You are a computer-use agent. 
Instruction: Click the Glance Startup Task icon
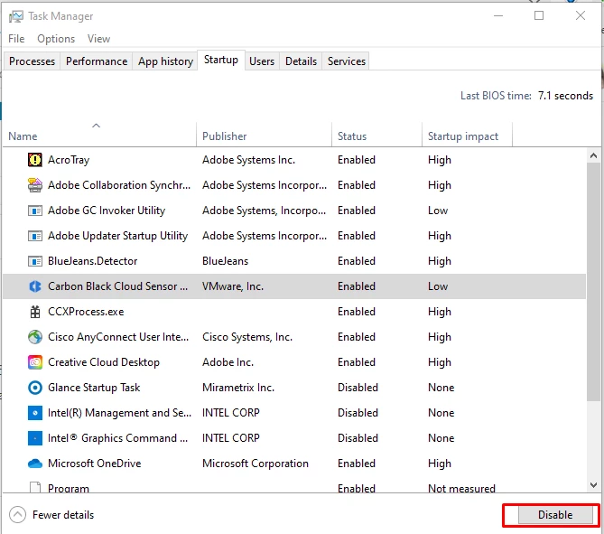point(34,388)
